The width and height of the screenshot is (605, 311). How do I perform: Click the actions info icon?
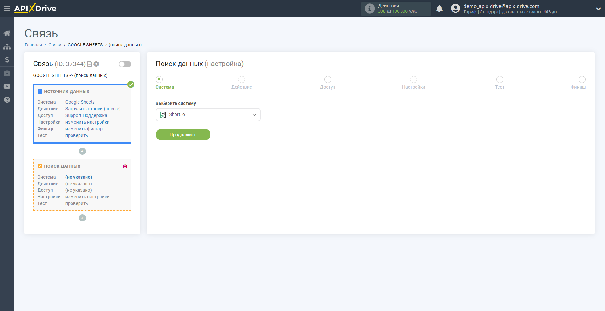[x=369, y=9]
